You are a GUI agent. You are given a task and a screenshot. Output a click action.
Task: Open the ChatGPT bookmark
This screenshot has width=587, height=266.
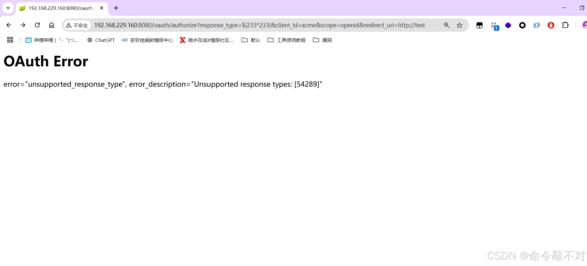pyautogui.click(x=101, y=40)
